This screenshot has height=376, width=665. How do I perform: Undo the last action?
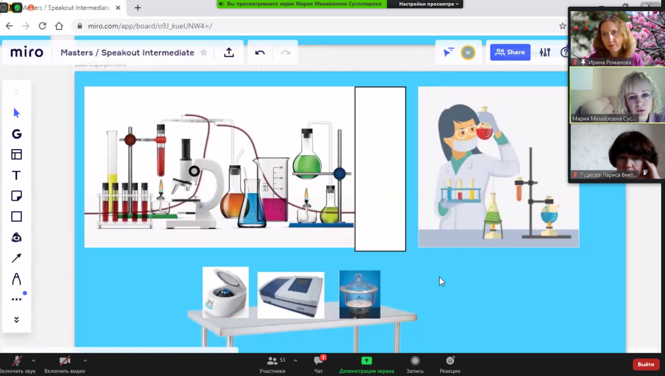pos(260,53)
